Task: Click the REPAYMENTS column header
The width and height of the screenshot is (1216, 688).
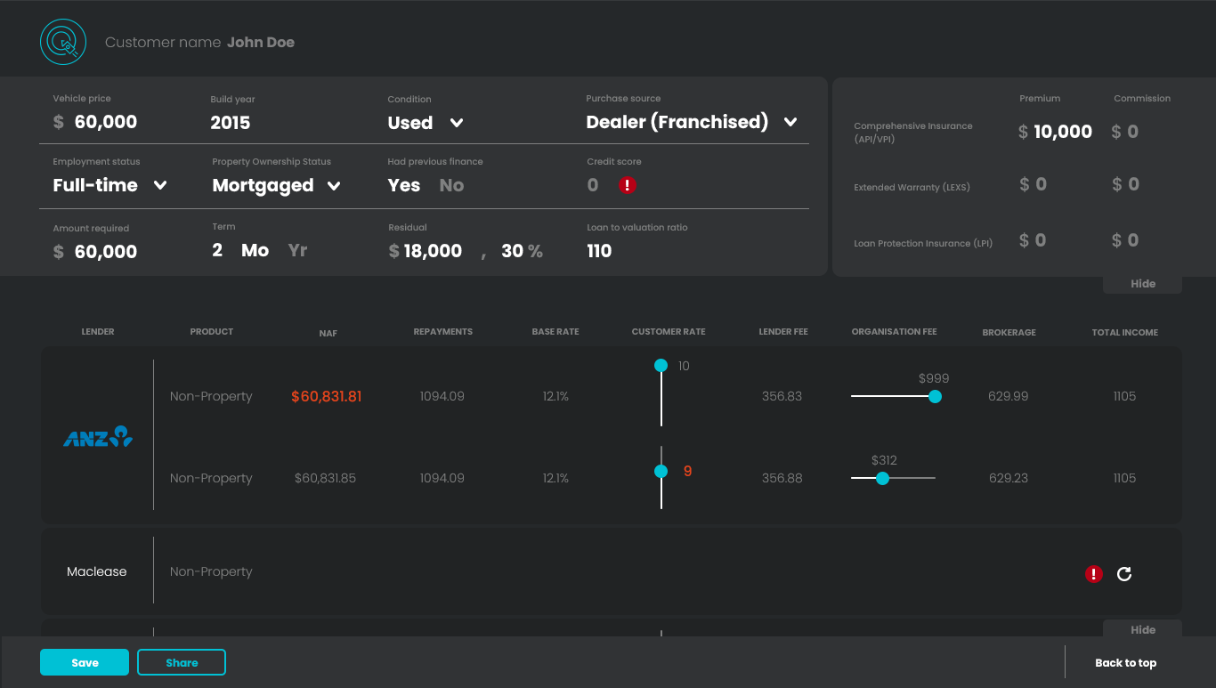Action: pyautogui.click(x=443, y=331)
